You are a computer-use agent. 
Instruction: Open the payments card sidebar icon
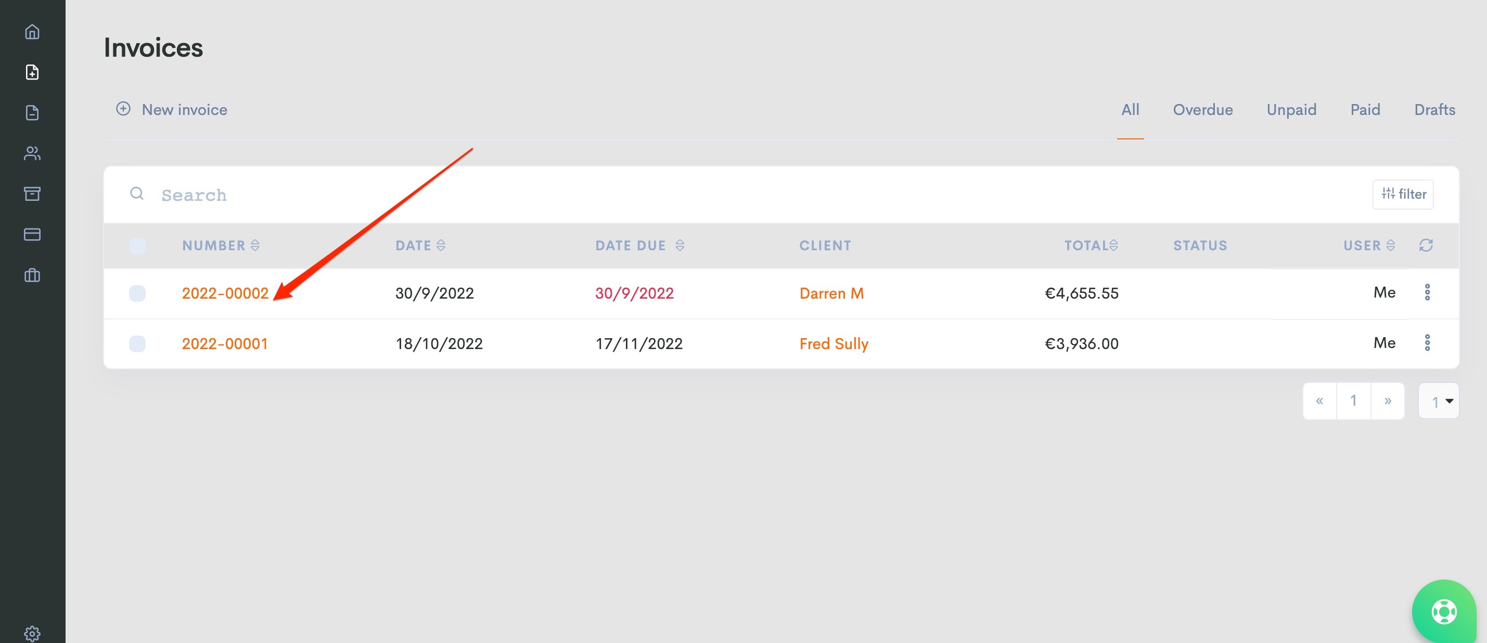32,234
